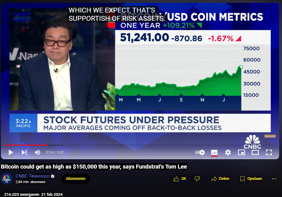
Task: Dislike the video with thumbs down
Action: click(x=197, y=179)
